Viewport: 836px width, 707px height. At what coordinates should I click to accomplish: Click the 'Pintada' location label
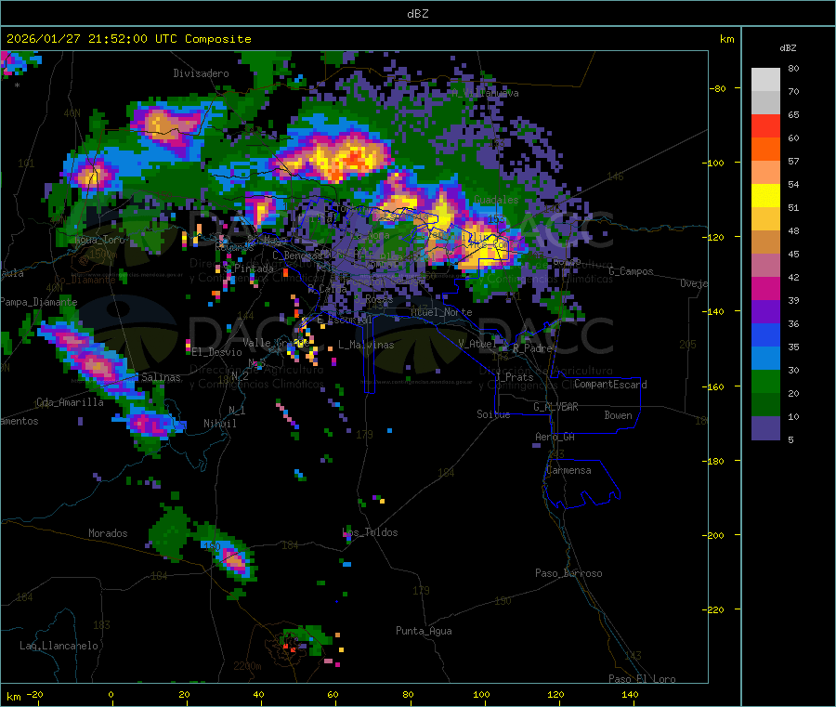(254, 268)
